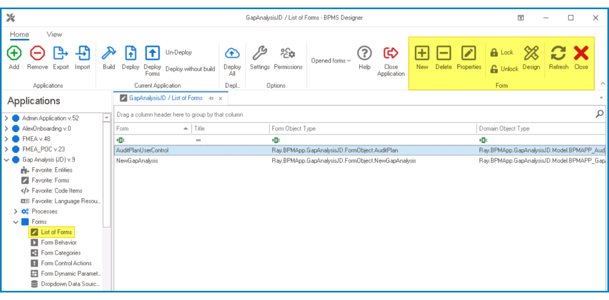Expand the Processes tree node
Image resolution: width=609 pixels, height=300 pixels.
click(x=16, y=211)
